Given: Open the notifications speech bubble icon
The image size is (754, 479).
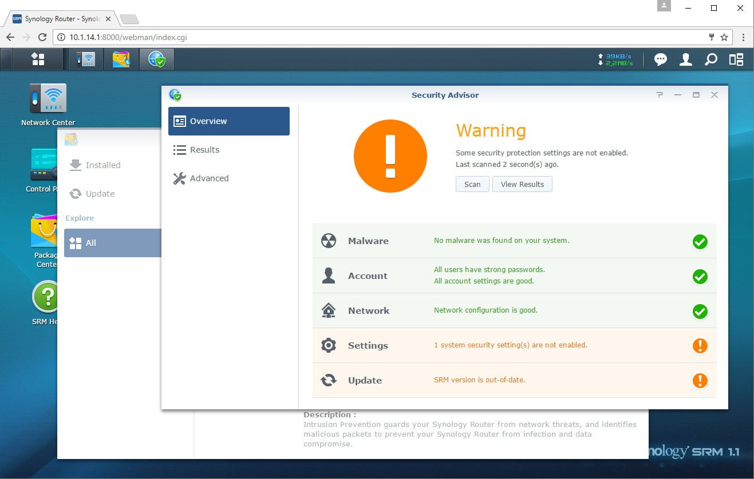Looking at the screenshot, I should pyautogui.click(x=661, y=59).
